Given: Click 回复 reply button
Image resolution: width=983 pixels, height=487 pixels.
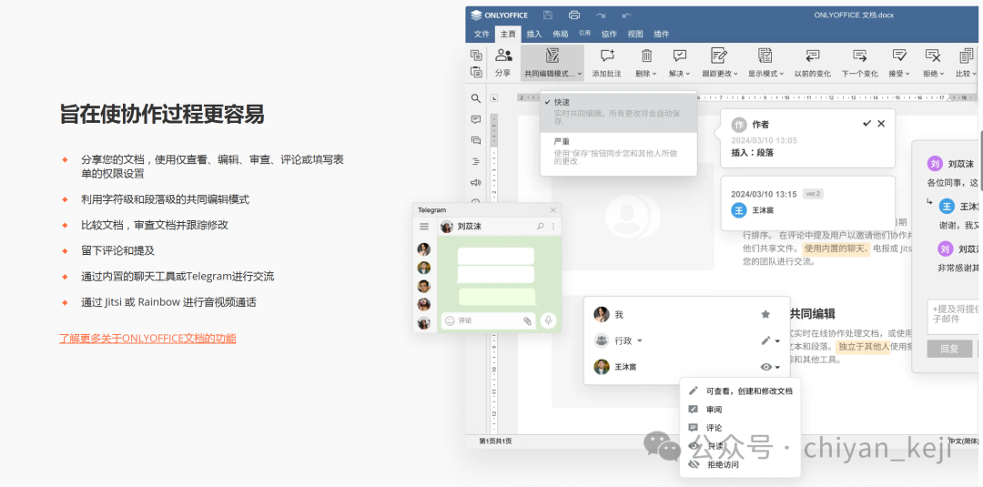Looking at the screenshot, I should 949,350.
